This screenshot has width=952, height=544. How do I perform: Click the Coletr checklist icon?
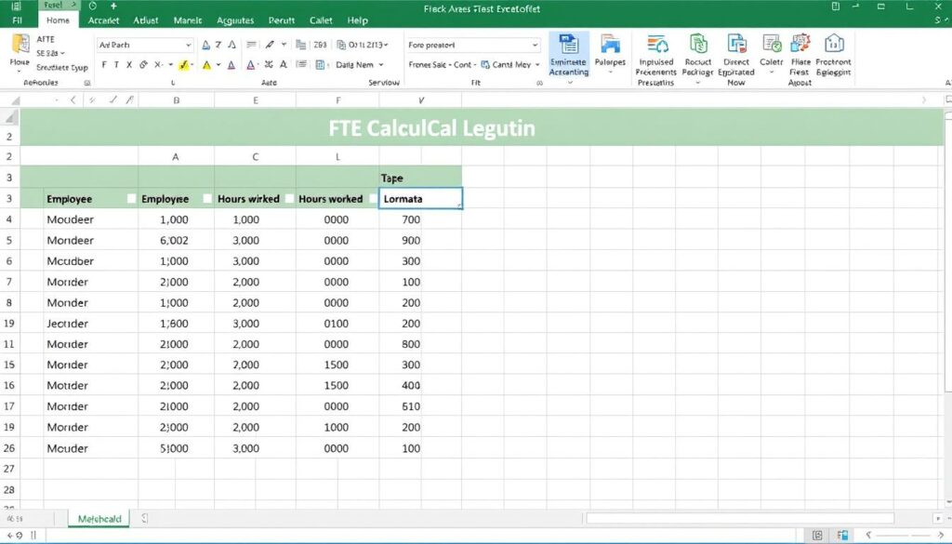pos(772,45)
